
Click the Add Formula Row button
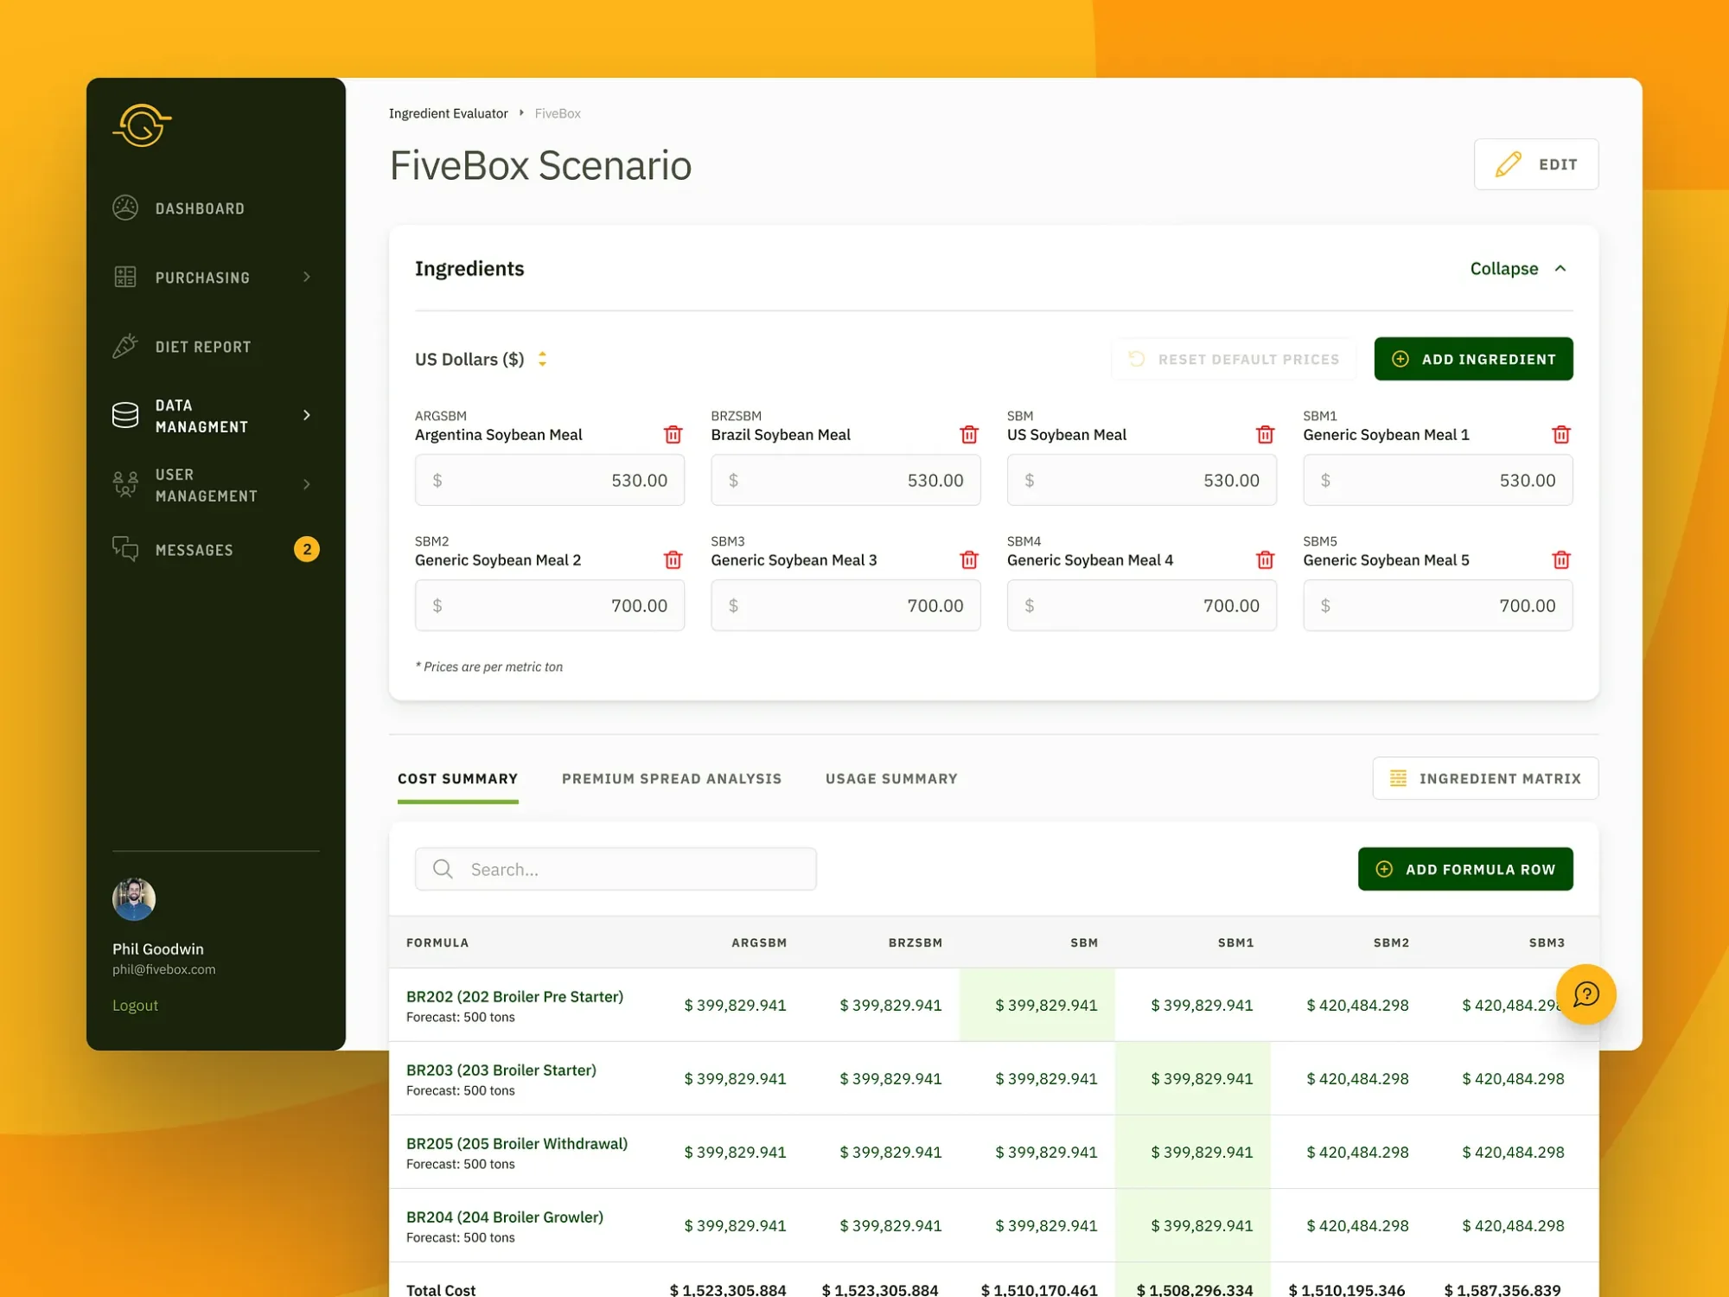[x=1465, y=869]
